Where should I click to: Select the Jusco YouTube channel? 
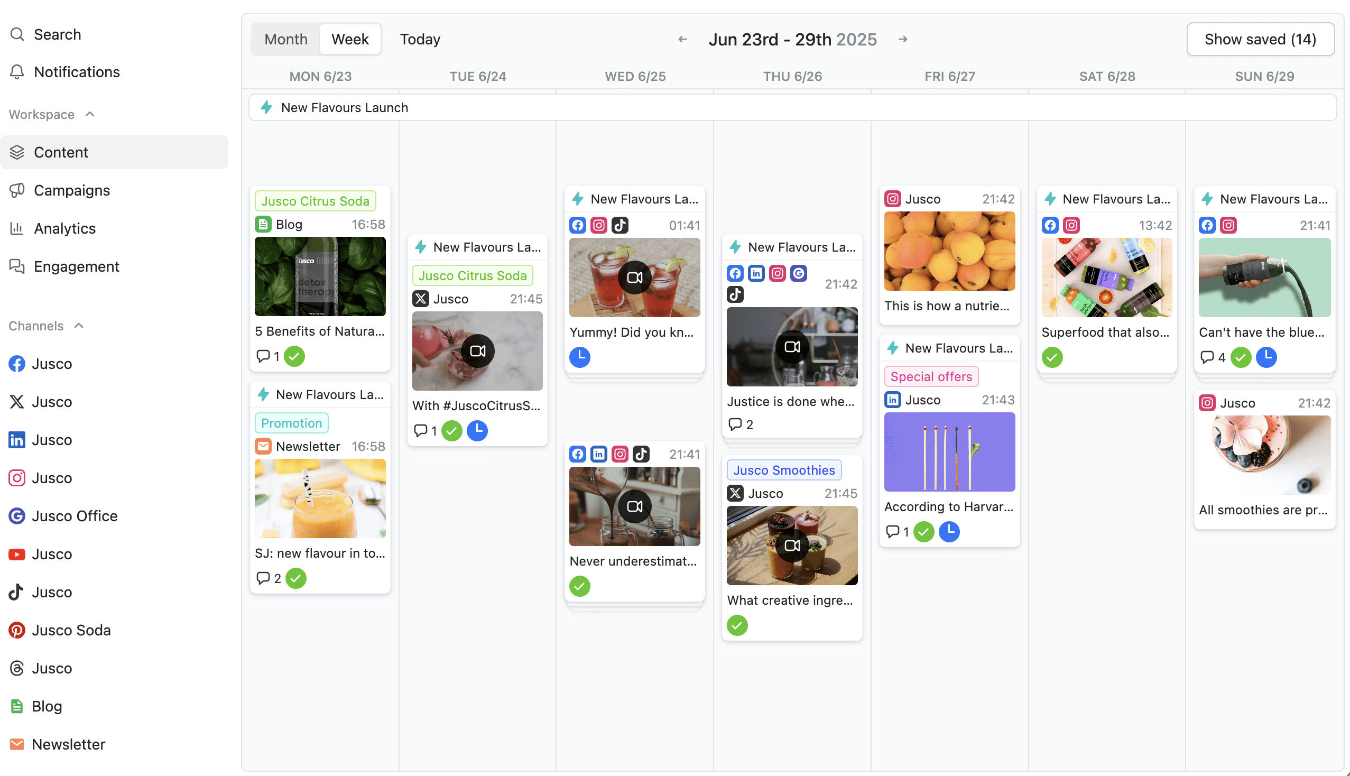coord(52,554)
